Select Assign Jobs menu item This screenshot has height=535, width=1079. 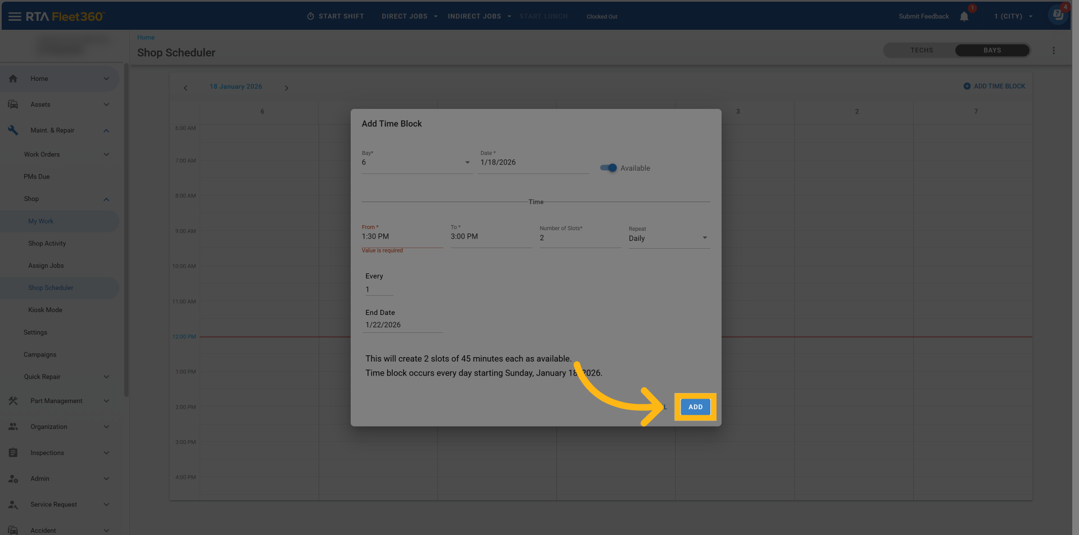pos(46,266)
